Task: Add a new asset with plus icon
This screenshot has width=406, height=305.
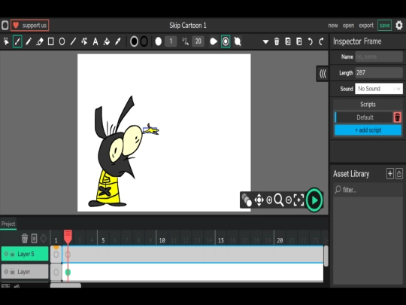Action: point(390,173)
